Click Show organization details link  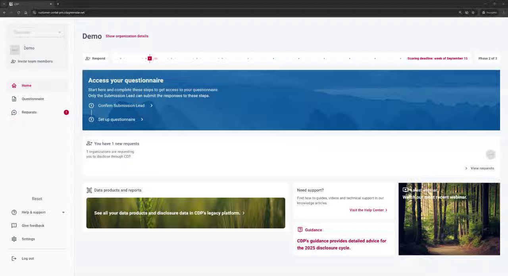(x=127, y=36)
